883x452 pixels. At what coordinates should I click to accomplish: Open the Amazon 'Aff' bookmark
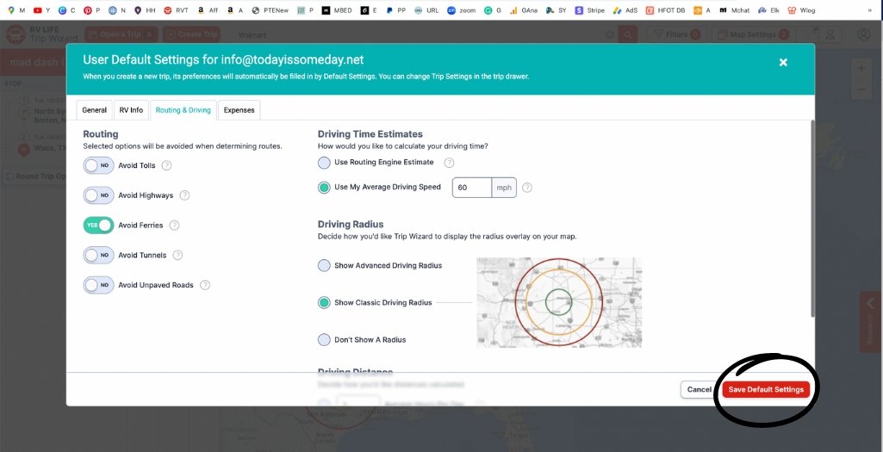click(208, 10)
